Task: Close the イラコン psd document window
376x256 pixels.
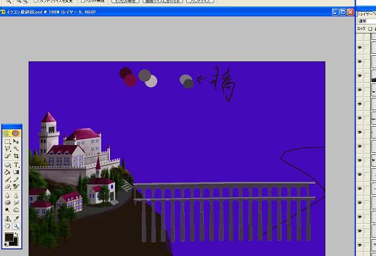Action: click(x=350, y=12)
